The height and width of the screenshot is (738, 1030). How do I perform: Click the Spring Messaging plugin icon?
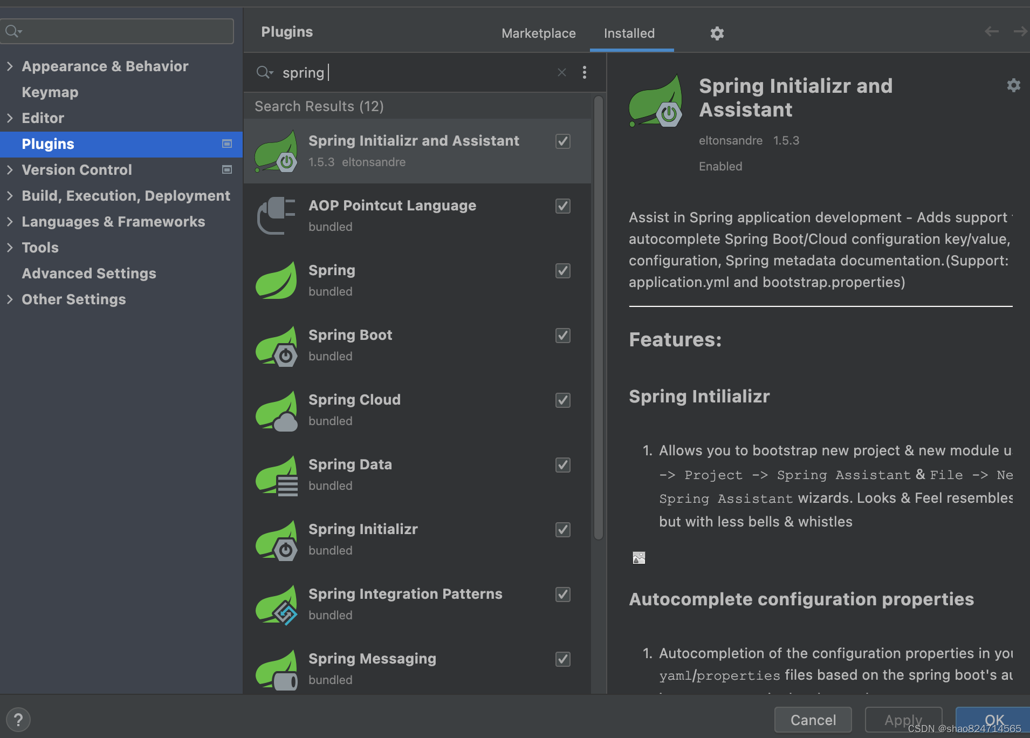pos(276,669)
